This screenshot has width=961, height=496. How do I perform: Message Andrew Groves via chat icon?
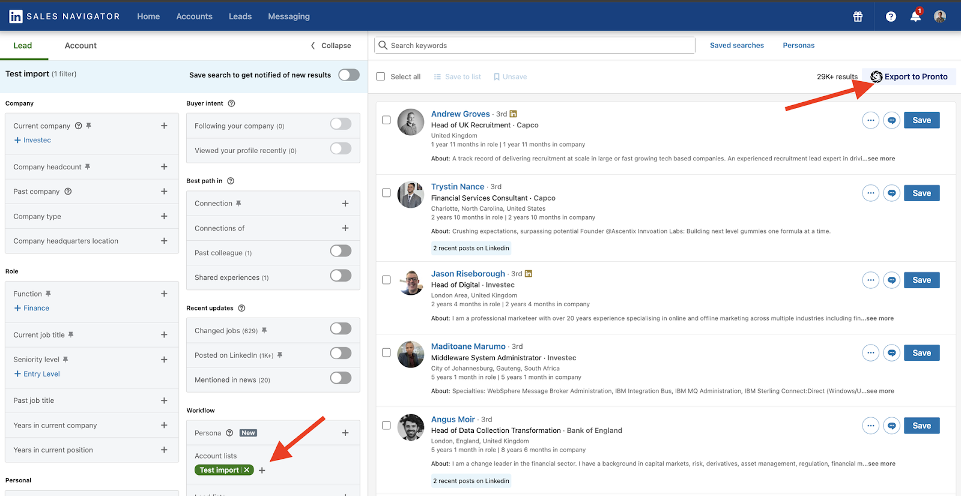click(892, 120)
